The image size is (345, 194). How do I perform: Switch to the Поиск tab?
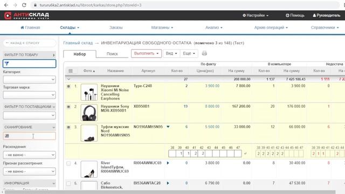click(x=112, y=54)
